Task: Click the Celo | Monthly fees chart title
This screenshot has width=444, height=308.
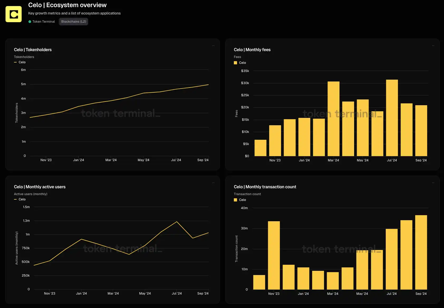Action: (252, 50)
